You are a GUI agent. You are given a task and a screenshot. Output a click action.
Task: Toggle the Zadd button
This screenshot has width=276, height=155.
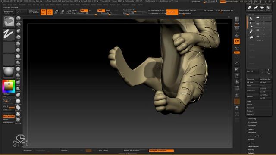pyautogui.click(x=101, y=10)
